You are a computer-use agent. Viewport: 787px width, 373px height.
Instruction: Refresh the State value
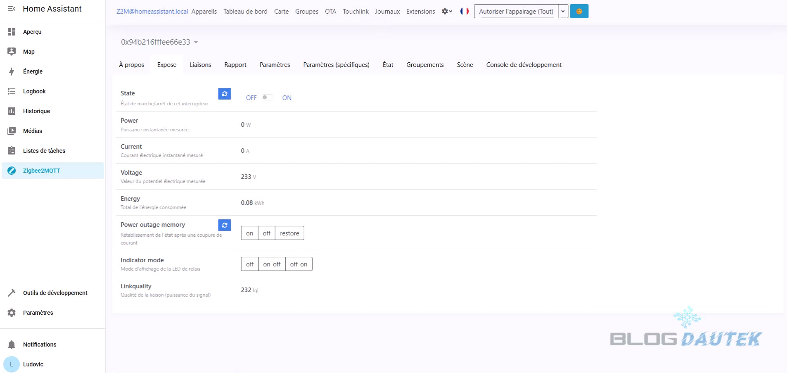(x=224, y=94)
